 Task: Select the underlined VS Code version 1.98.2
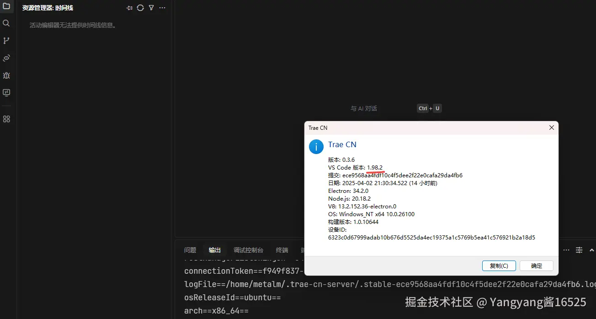click(375, 167)
